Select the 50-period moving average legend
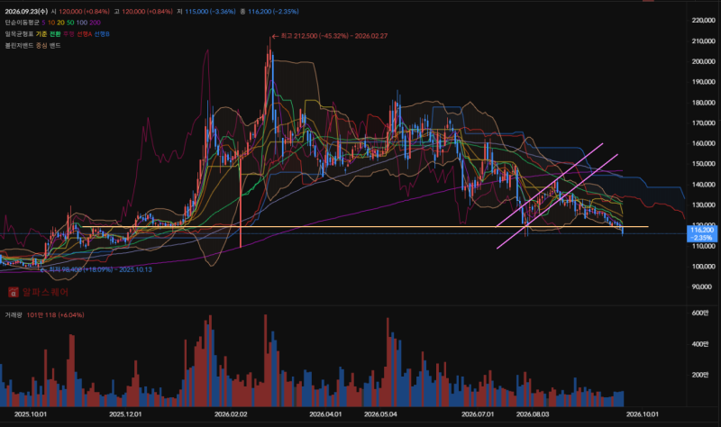The width and height of the screenshot is (721, 427). (x=70, y=23)
